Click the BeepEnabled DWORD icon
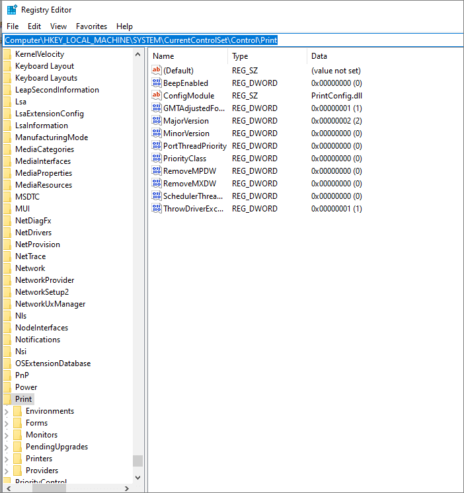The width and height of the screenshot is (464, 493). click(x=156, y=83)
